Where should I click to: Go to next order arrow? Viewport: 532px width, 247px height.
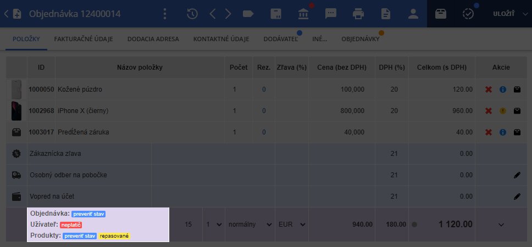[x=228, y=14]
